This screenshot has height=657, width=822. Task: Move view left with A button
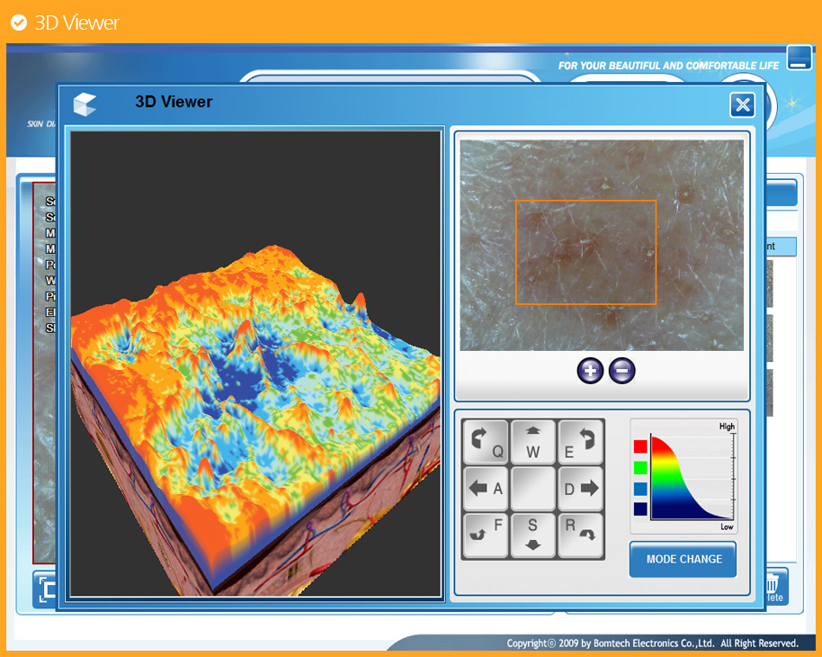(x=487, y=489)
